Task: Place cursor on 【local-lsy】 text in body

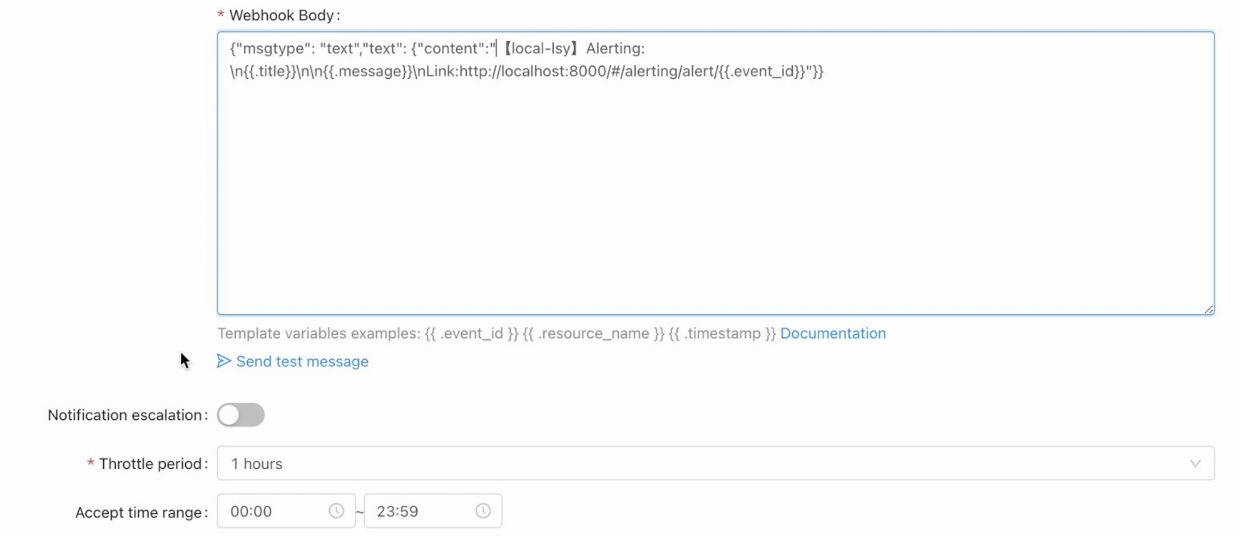Action: tap(540, 49)
